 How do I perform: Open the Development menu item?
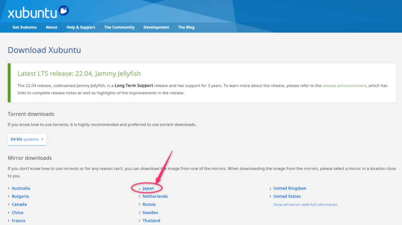point(156,27)
